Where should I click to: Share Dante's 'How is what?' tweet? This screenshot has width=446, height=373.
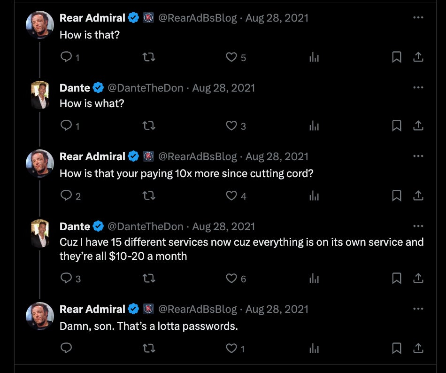(418, 126)
